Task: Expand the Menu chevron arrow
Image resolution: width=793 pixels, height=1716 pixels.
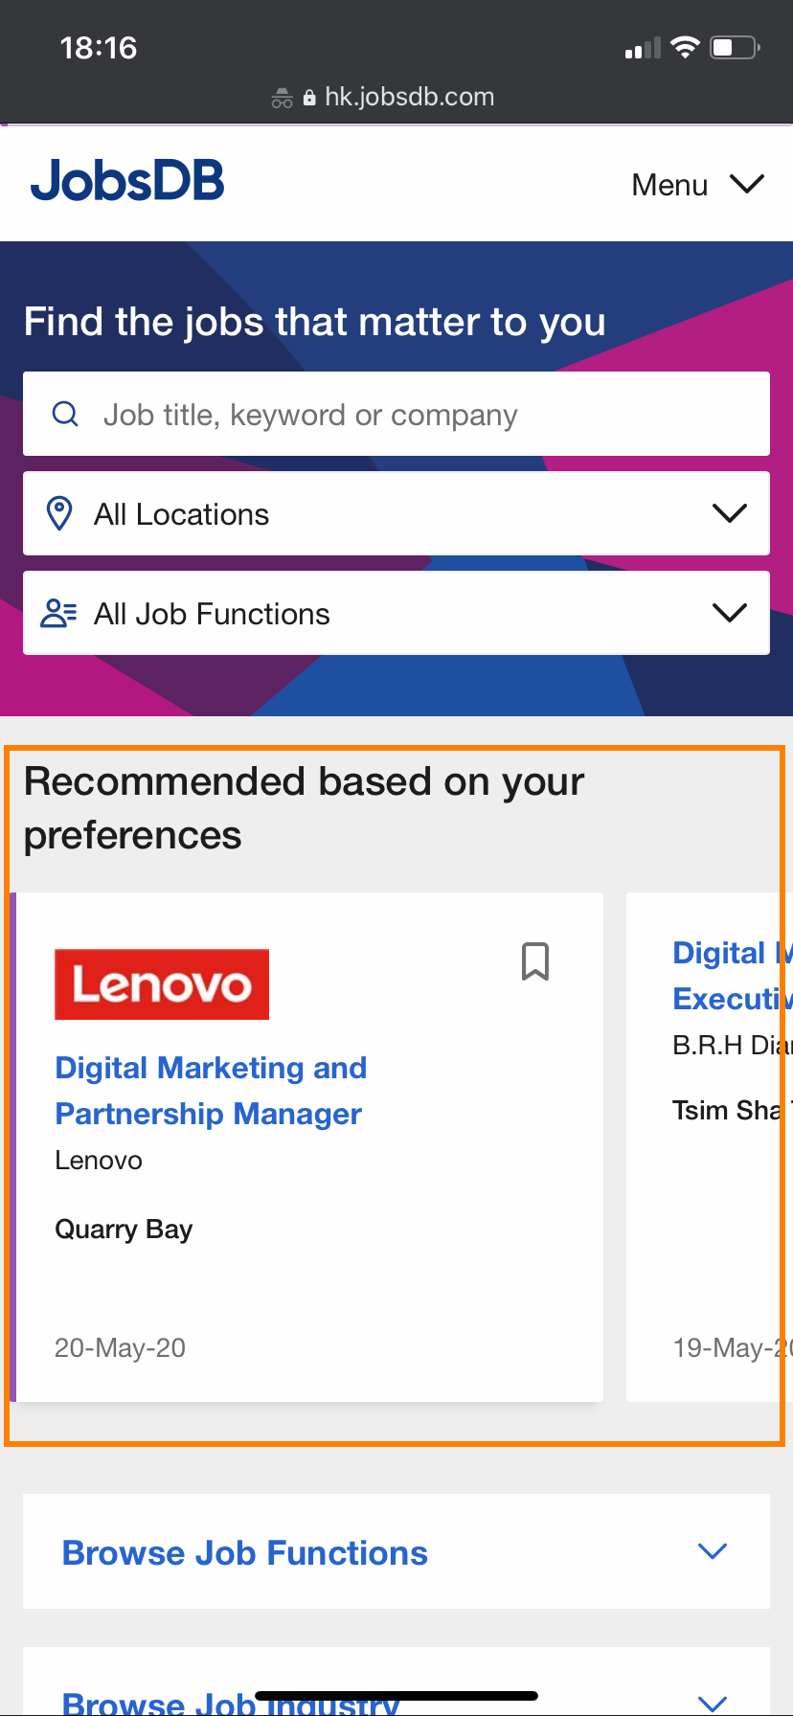Action: pyautogui.click(x=747, y=183)
